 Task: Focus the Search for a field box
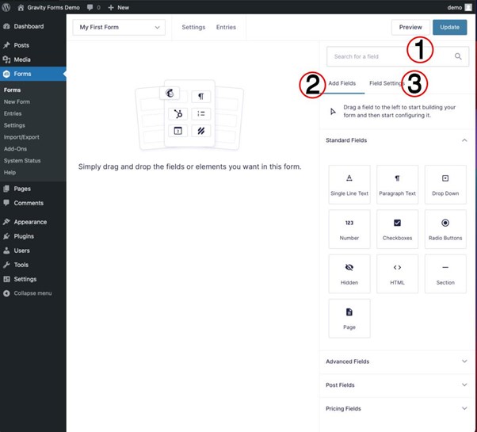pyautogui.click(x=398, y=56)
